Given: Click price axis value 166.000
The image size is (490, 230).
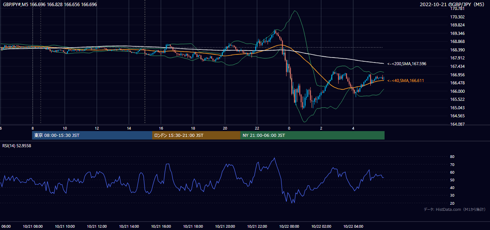Looking at the screenshot, I should pyautogui.click(x=457, y=91).
